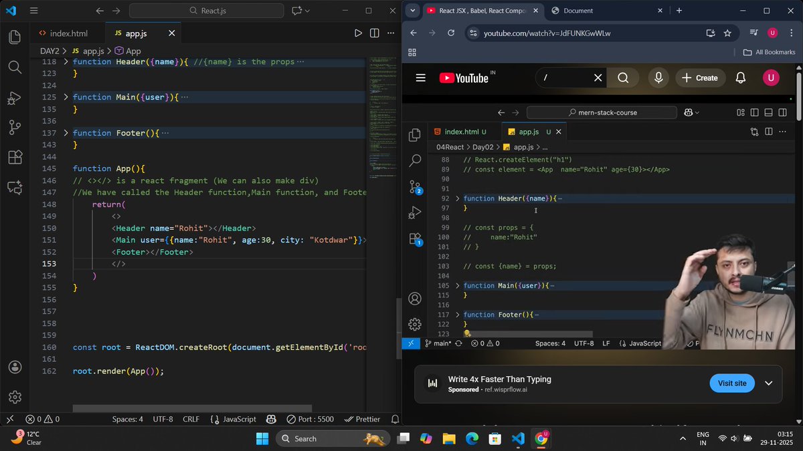Image resolution: width=803 pixels, height=451 pixels.
Task: Open the Extensions view
Action: tap(14, 157)
